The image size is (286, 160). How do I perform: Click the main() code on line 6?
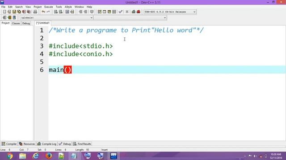(x=60, y=70)
